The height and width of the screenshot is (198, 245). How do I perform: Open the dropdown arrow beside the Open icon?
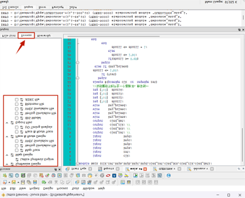pyautogui.click(x=18, y=182)
